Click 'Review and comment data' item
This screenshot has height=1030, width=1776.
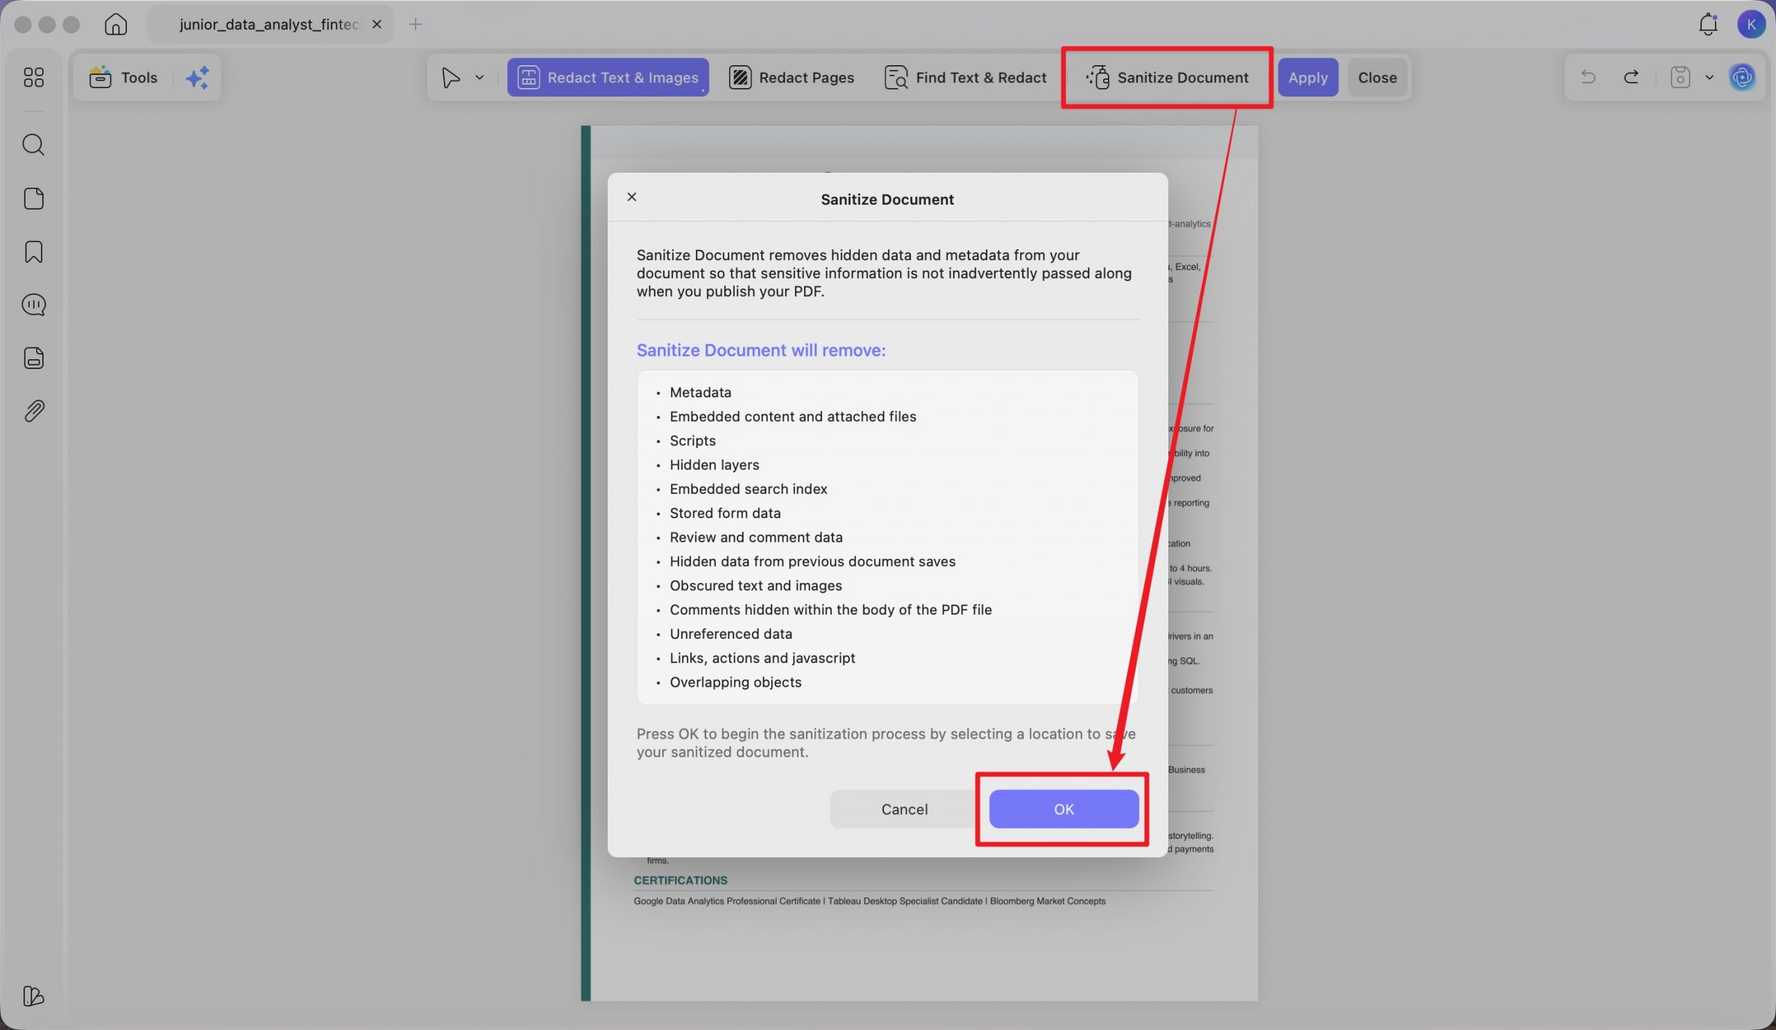[x=755, y=537]
